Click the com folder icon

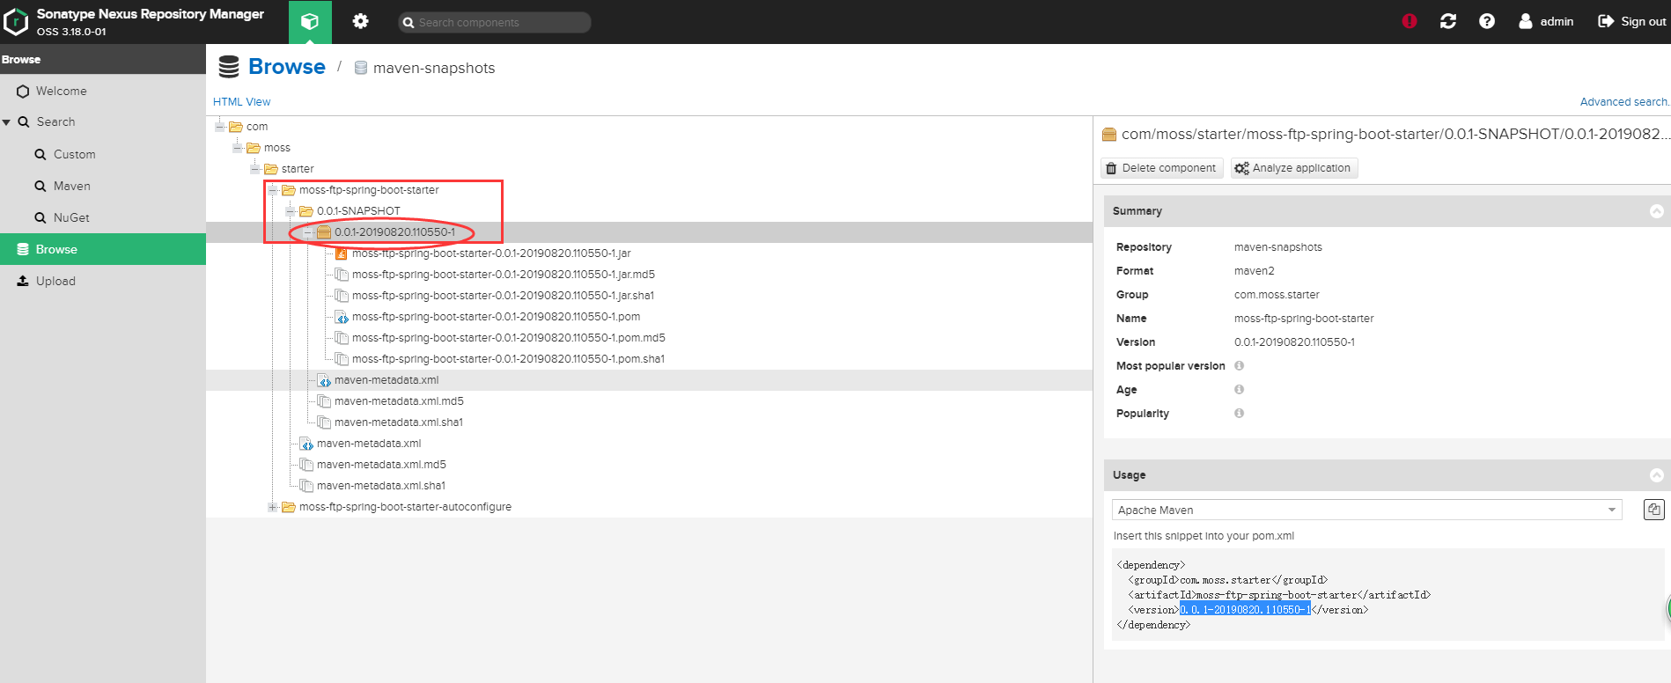point(236,127)
